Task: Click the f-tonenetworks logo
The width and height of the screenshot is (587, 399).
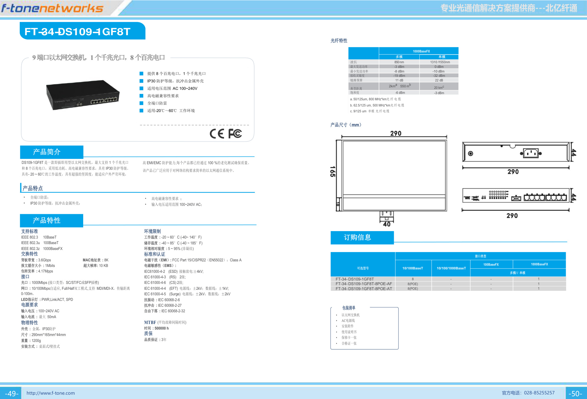Action: 52,8
